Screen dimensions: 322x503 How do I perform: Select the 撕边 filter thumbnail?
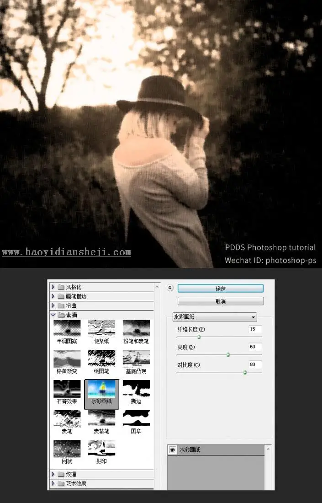pos(136,388)
